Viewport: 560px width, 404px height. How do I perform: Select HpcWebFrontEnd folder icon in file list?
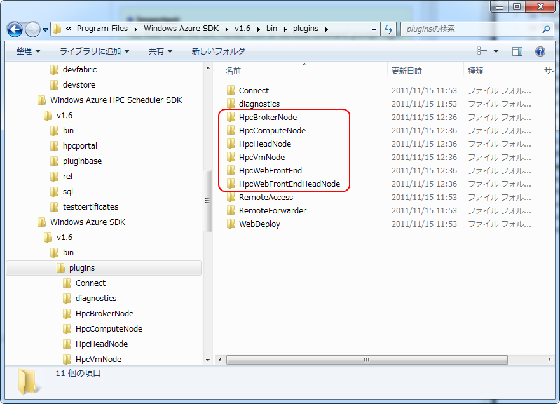click(x=231, y=170)
